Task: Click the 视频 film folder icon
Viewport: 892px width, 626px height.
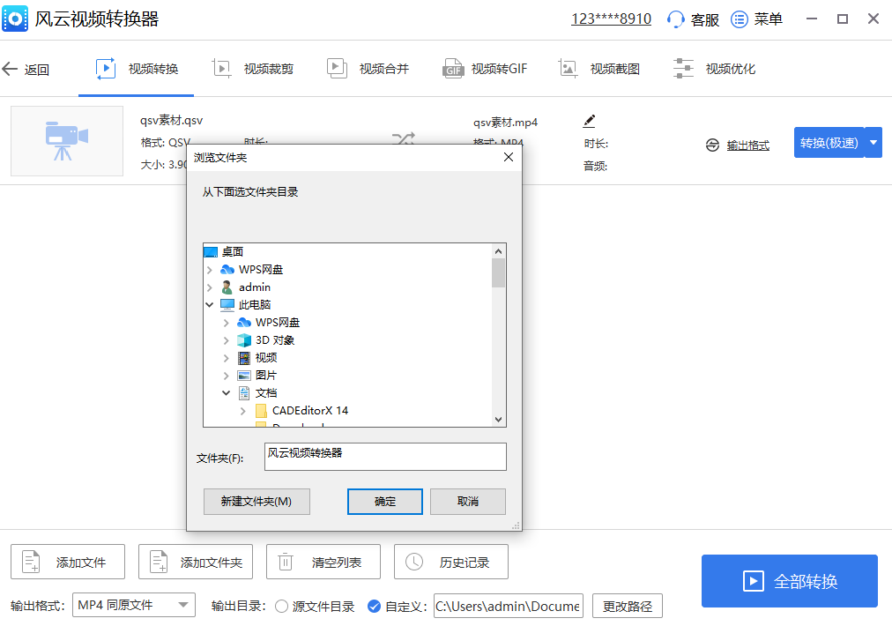Action: coord(244,358)
